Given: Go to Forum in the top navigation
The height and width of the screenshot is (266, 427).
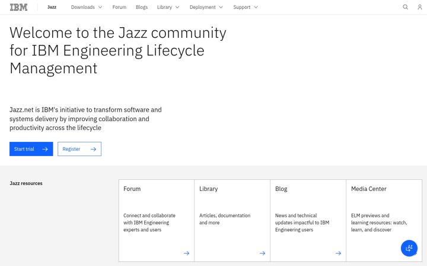Looking at the screenshot, I should click(119, 7).
